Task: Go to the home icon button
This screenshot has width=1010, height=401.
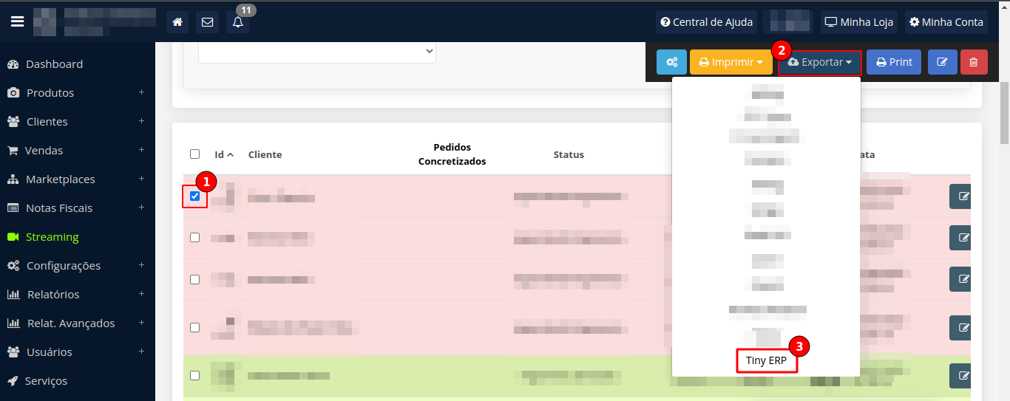Action: pyautogui.click(x=177, y=22)
